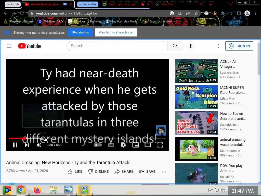Open Chrome three-dot menu
The height and width of the screenshot is (196, 261).
point(255,13)
